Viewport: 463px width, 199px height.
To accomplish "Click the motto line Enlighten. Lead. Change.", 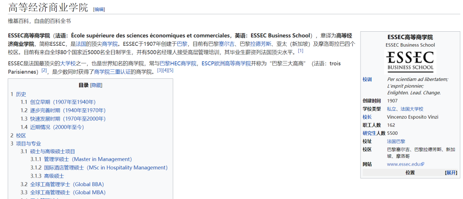I will [x=414, y=92].
